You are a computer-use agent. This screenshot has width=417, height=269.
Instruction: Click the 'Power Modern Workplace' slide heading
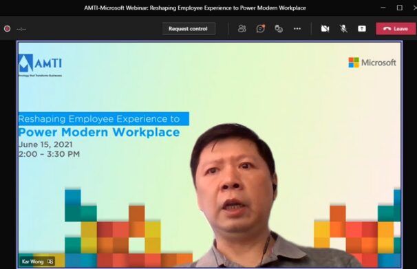click(x=99, y=132)
